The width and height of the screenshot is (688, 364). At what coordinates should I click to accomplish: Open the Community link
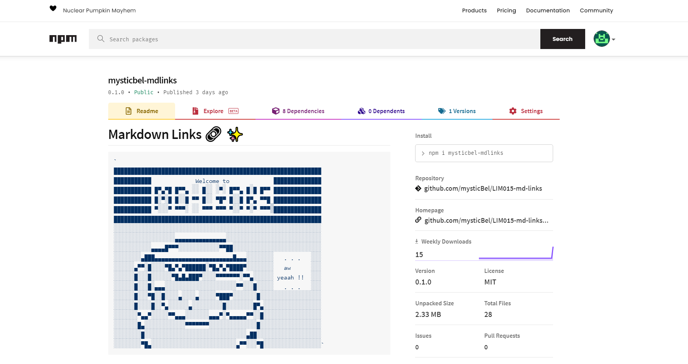tap(596, 10)
